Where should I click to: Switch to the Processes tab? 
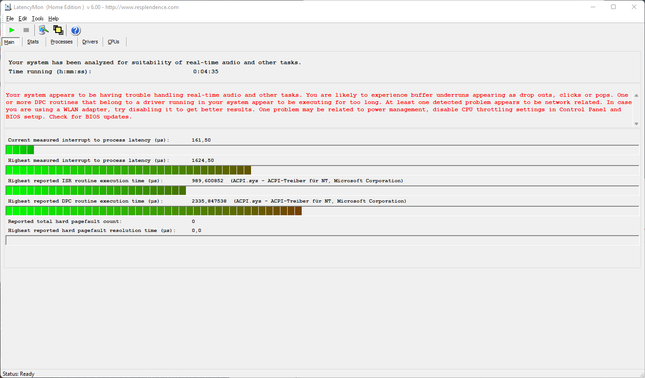pyautogui.click(x=62, y=42)
